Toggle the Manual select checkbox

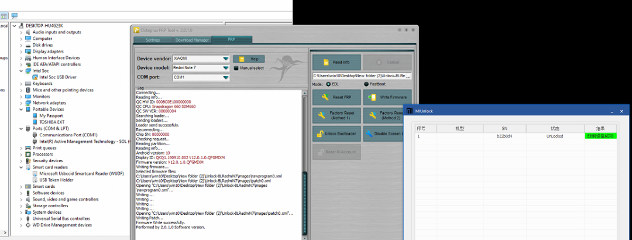pyautogui.click(x=236, y=68)
